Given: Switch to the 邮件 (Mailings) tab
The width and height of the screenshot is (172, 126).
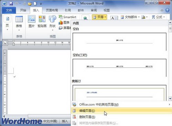Looking at the screenshot, I should pos(81,10).
